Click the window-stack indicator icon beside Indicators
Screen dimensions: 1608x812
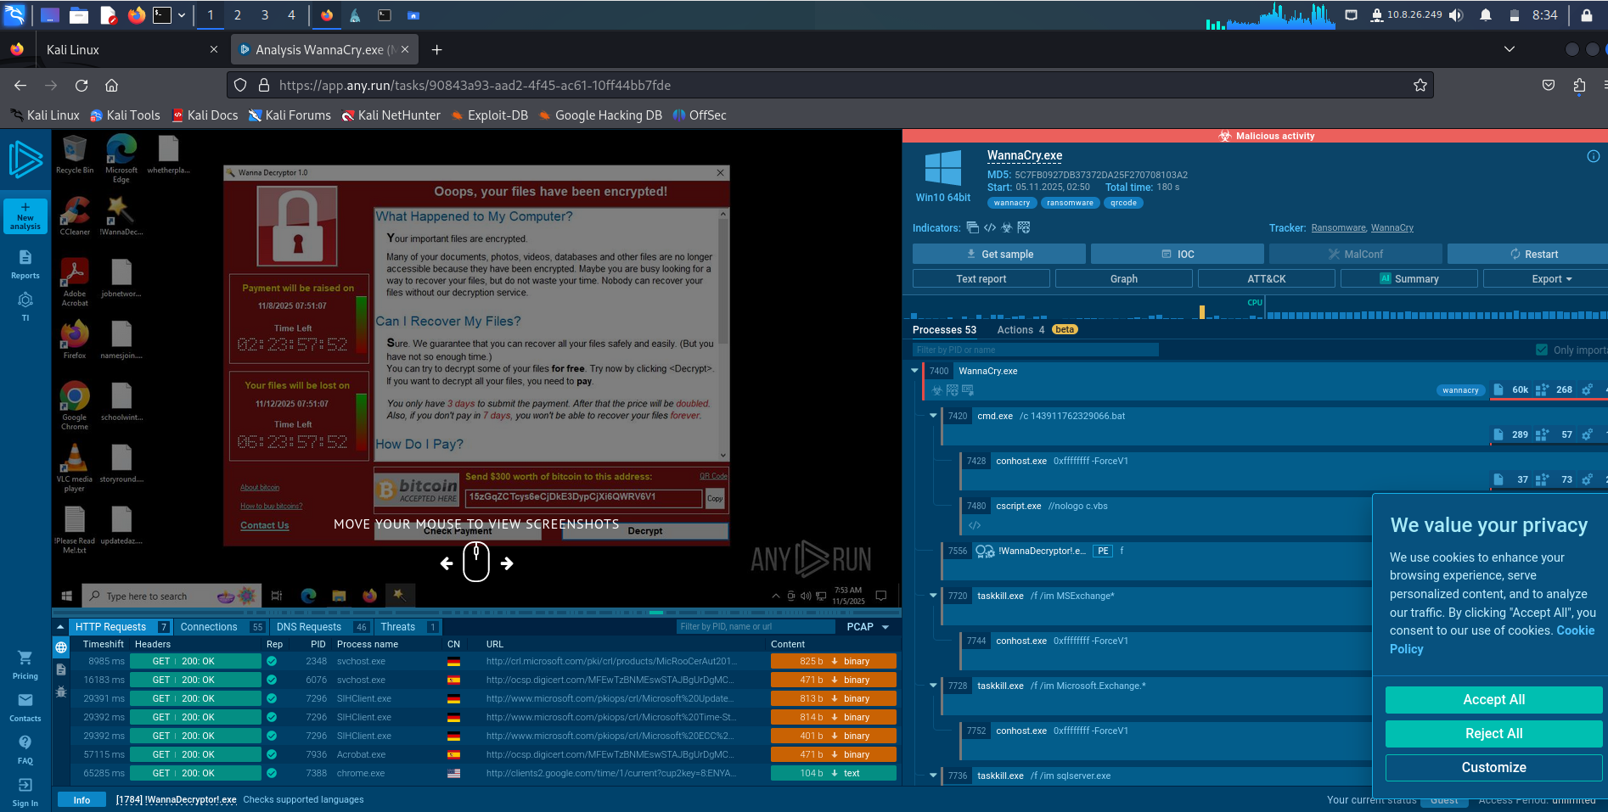973,227
